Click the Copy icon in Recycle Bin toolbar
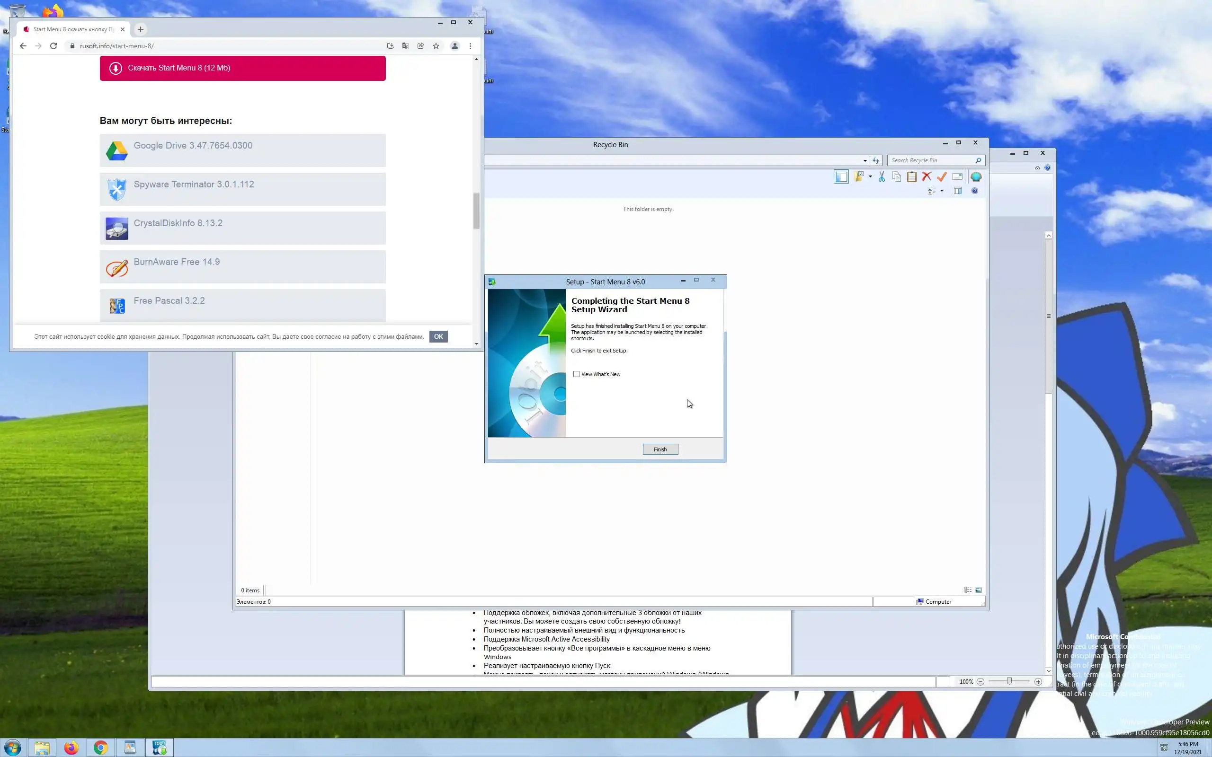 click(x=897, y=177)
